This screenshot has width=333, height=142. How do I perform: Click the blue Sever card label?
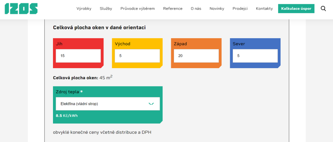pos(239,44)
